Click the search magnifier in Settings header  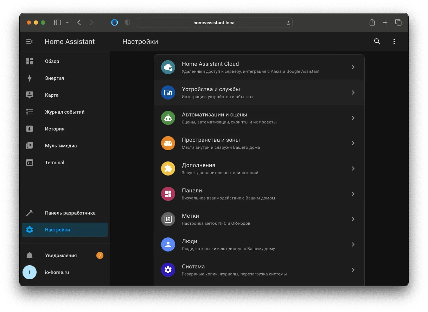(377, 42)
